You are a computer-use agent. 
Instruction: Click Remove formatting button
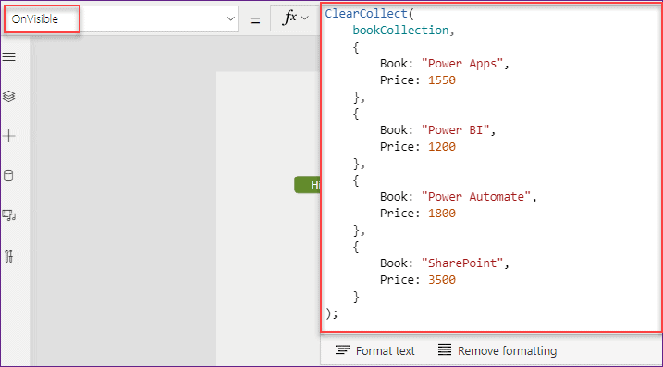click(497, 350)
